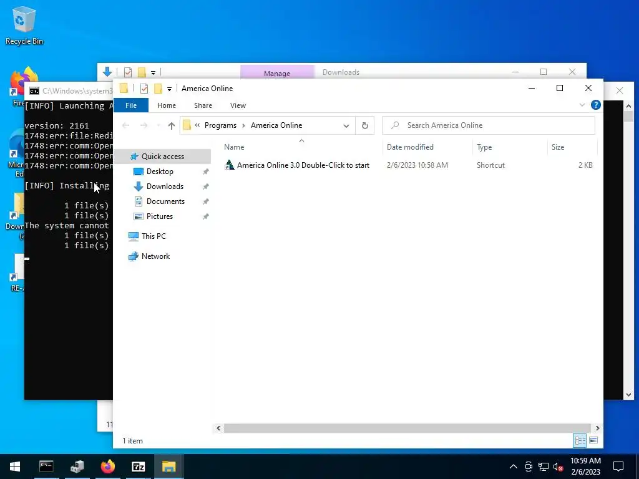The height and width of the screenshot is (479, 639).
Task: Expand the address bar history dropdown
Action: (x=346, y=126)
